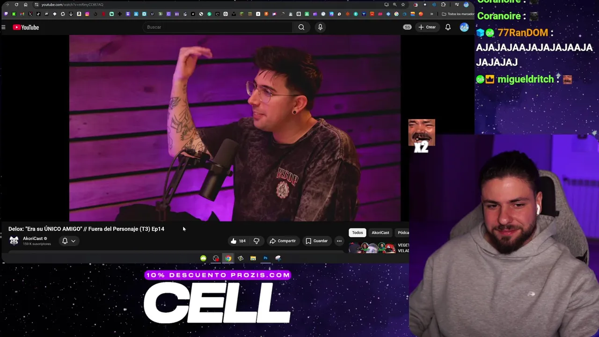Open the green cloud taskbar app
The image size is (599, 337).
[203, 258]
